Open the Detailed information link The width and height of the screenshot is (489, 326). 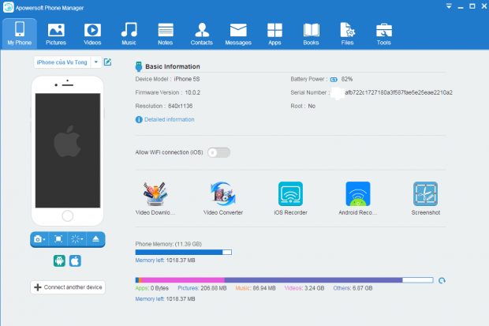[168, 120]
